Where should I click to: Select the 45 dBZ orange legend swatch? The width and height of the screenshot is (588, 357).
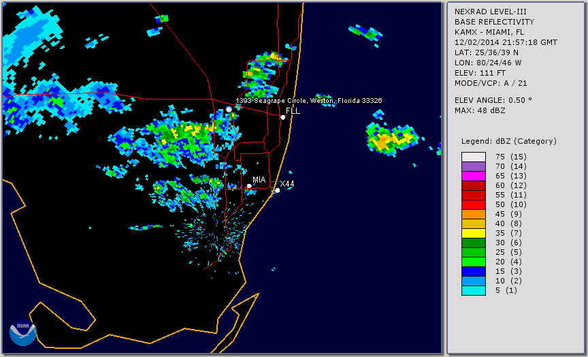[474, 214]
